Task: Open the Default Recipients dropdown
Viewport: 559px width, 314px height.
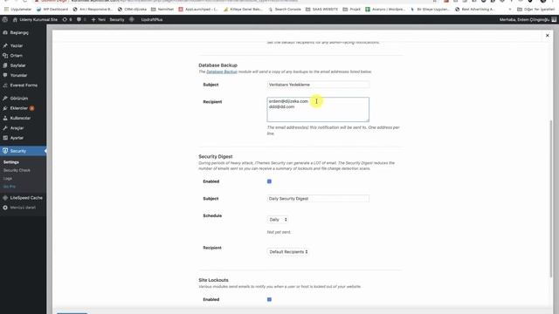Action: pos(288,252)
